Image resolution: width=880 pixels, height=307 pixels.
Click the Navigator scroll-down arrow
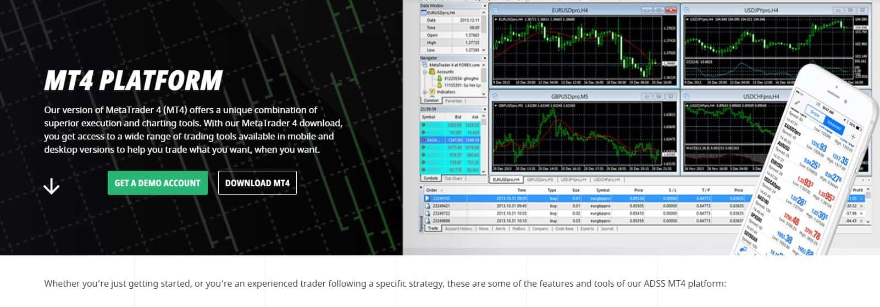coord(484,93)
